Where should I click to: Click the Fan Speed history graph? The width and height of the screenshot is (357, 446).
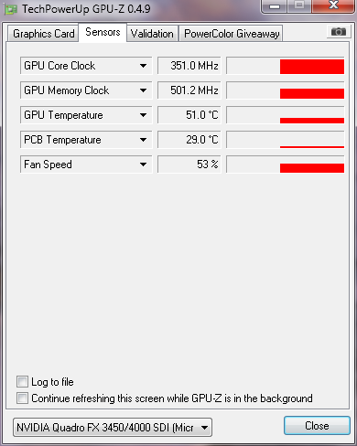[286, 165]
